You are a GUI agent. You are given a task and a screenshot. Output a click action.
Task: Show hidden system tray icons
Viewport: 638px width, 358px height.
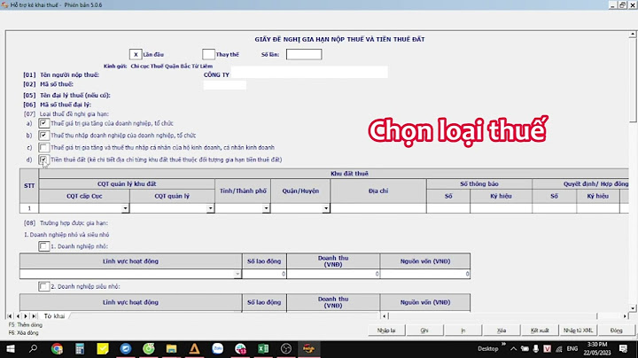513,348
